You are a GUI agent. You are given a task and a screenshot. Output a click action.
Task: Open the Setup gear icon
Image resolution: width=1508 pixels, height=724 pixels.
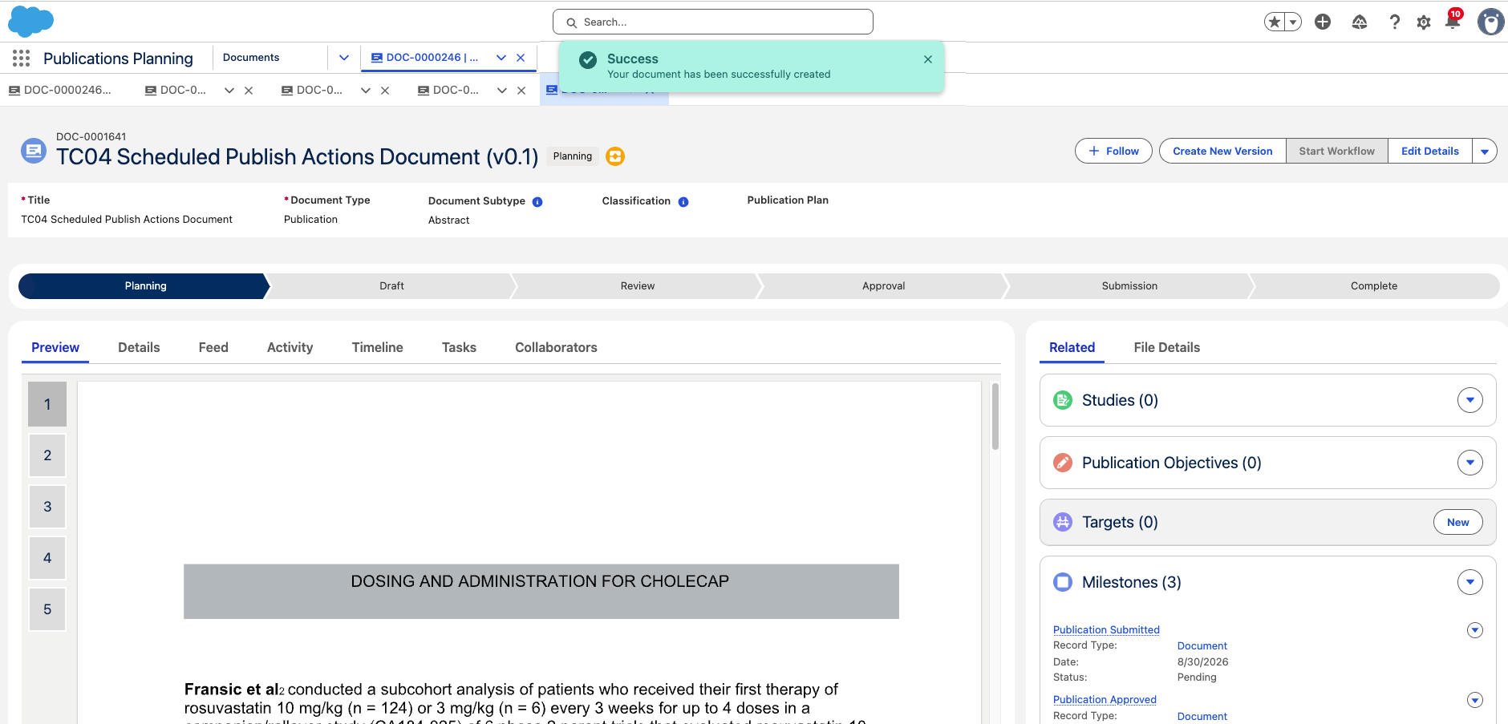point(1424,22)
